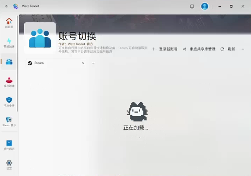
Task: Select the account switch people icon in sidebar
Action: tap(9, 62)
